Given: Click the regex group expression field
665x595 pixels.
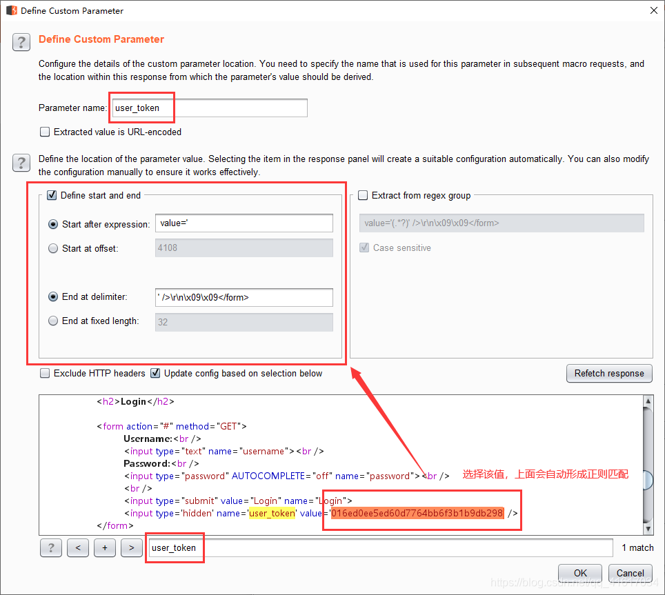Looking at the screenshot, I should coord(502,223).
